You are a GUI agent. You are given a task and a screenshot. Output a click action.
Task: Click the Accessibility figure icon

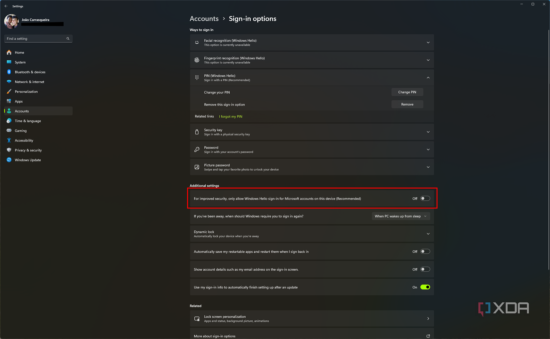pyautogui.click(x=9, y=140)
